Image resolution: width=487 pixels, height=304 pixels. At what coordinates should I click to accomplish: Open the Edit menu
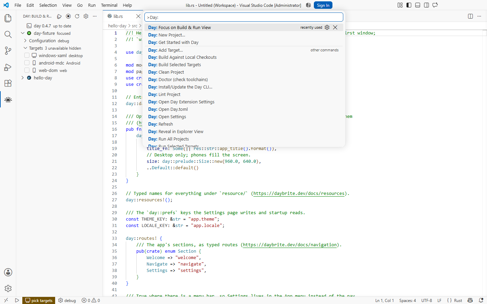pos(30,5)
